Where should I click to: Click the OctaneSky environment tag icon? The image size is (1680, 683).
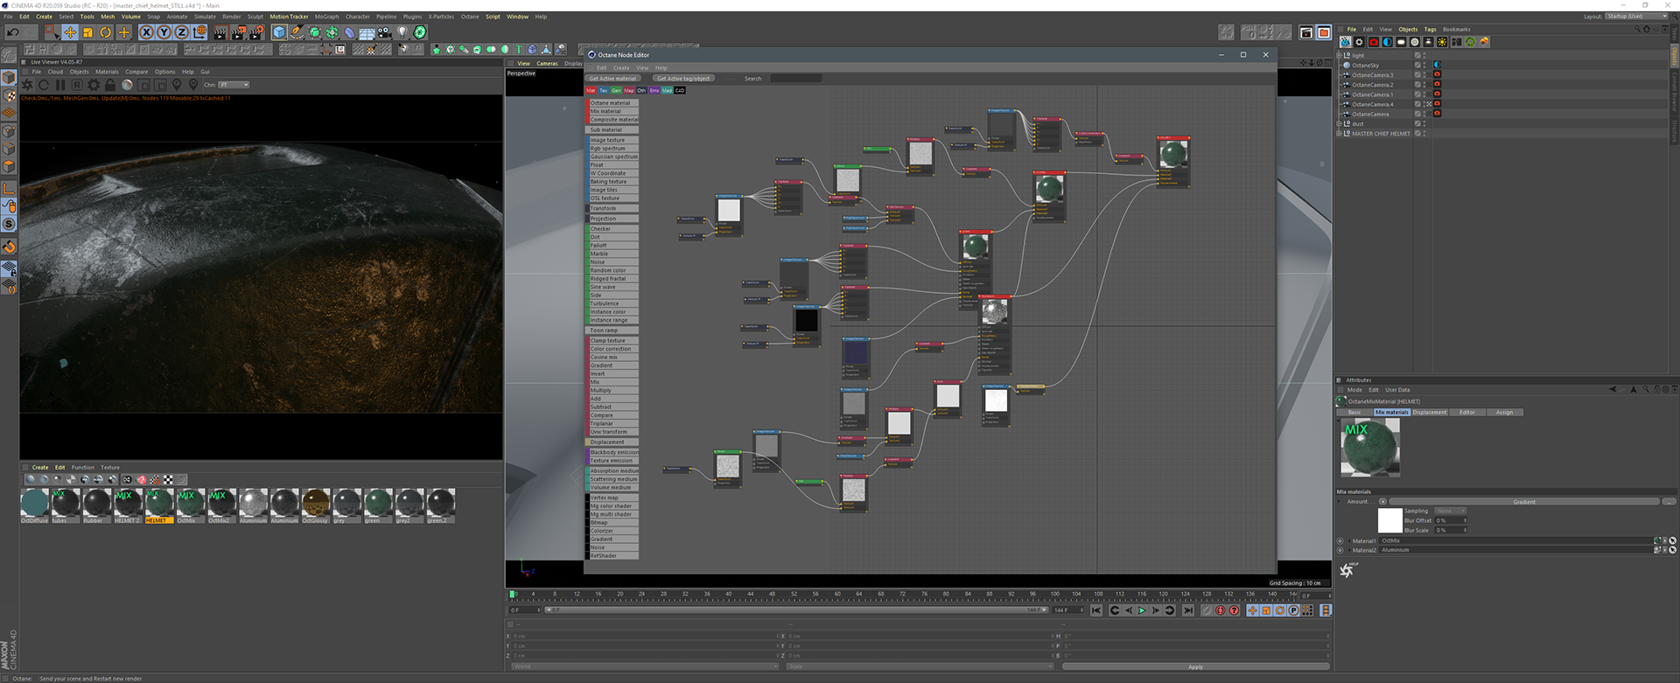[1437, 65]
